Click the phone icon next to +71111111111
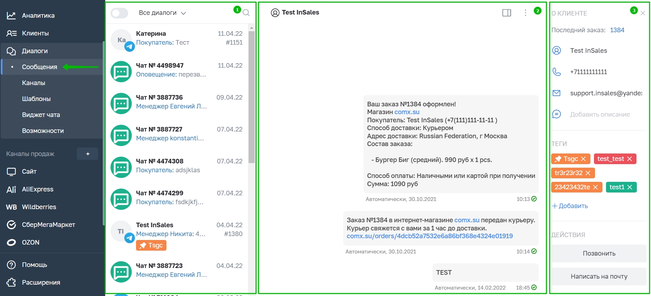Image resolution: width=651 pixels, height=296 pixels. coord(557,72)
